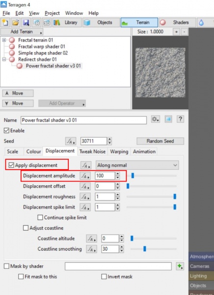Image resolution: width=214 pixels, height=295 pixels.
Task: Select Simple shape shader 02 node
Action: [x=43, y=53]
